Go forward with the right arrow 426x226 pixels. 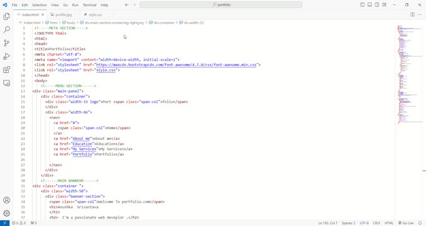134,5
